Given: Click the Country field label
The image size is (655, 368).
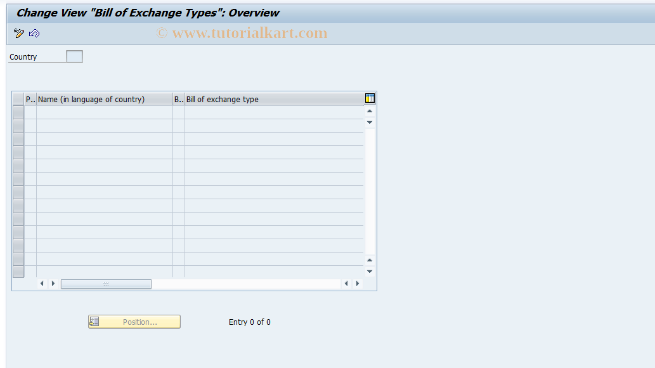Looking at the screenshot, I should coord(23,57).
